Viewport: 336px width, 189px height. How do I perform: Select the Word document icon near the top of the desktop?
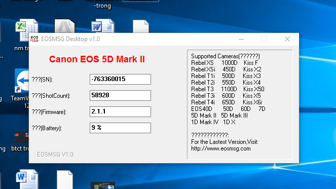[103, 26]
